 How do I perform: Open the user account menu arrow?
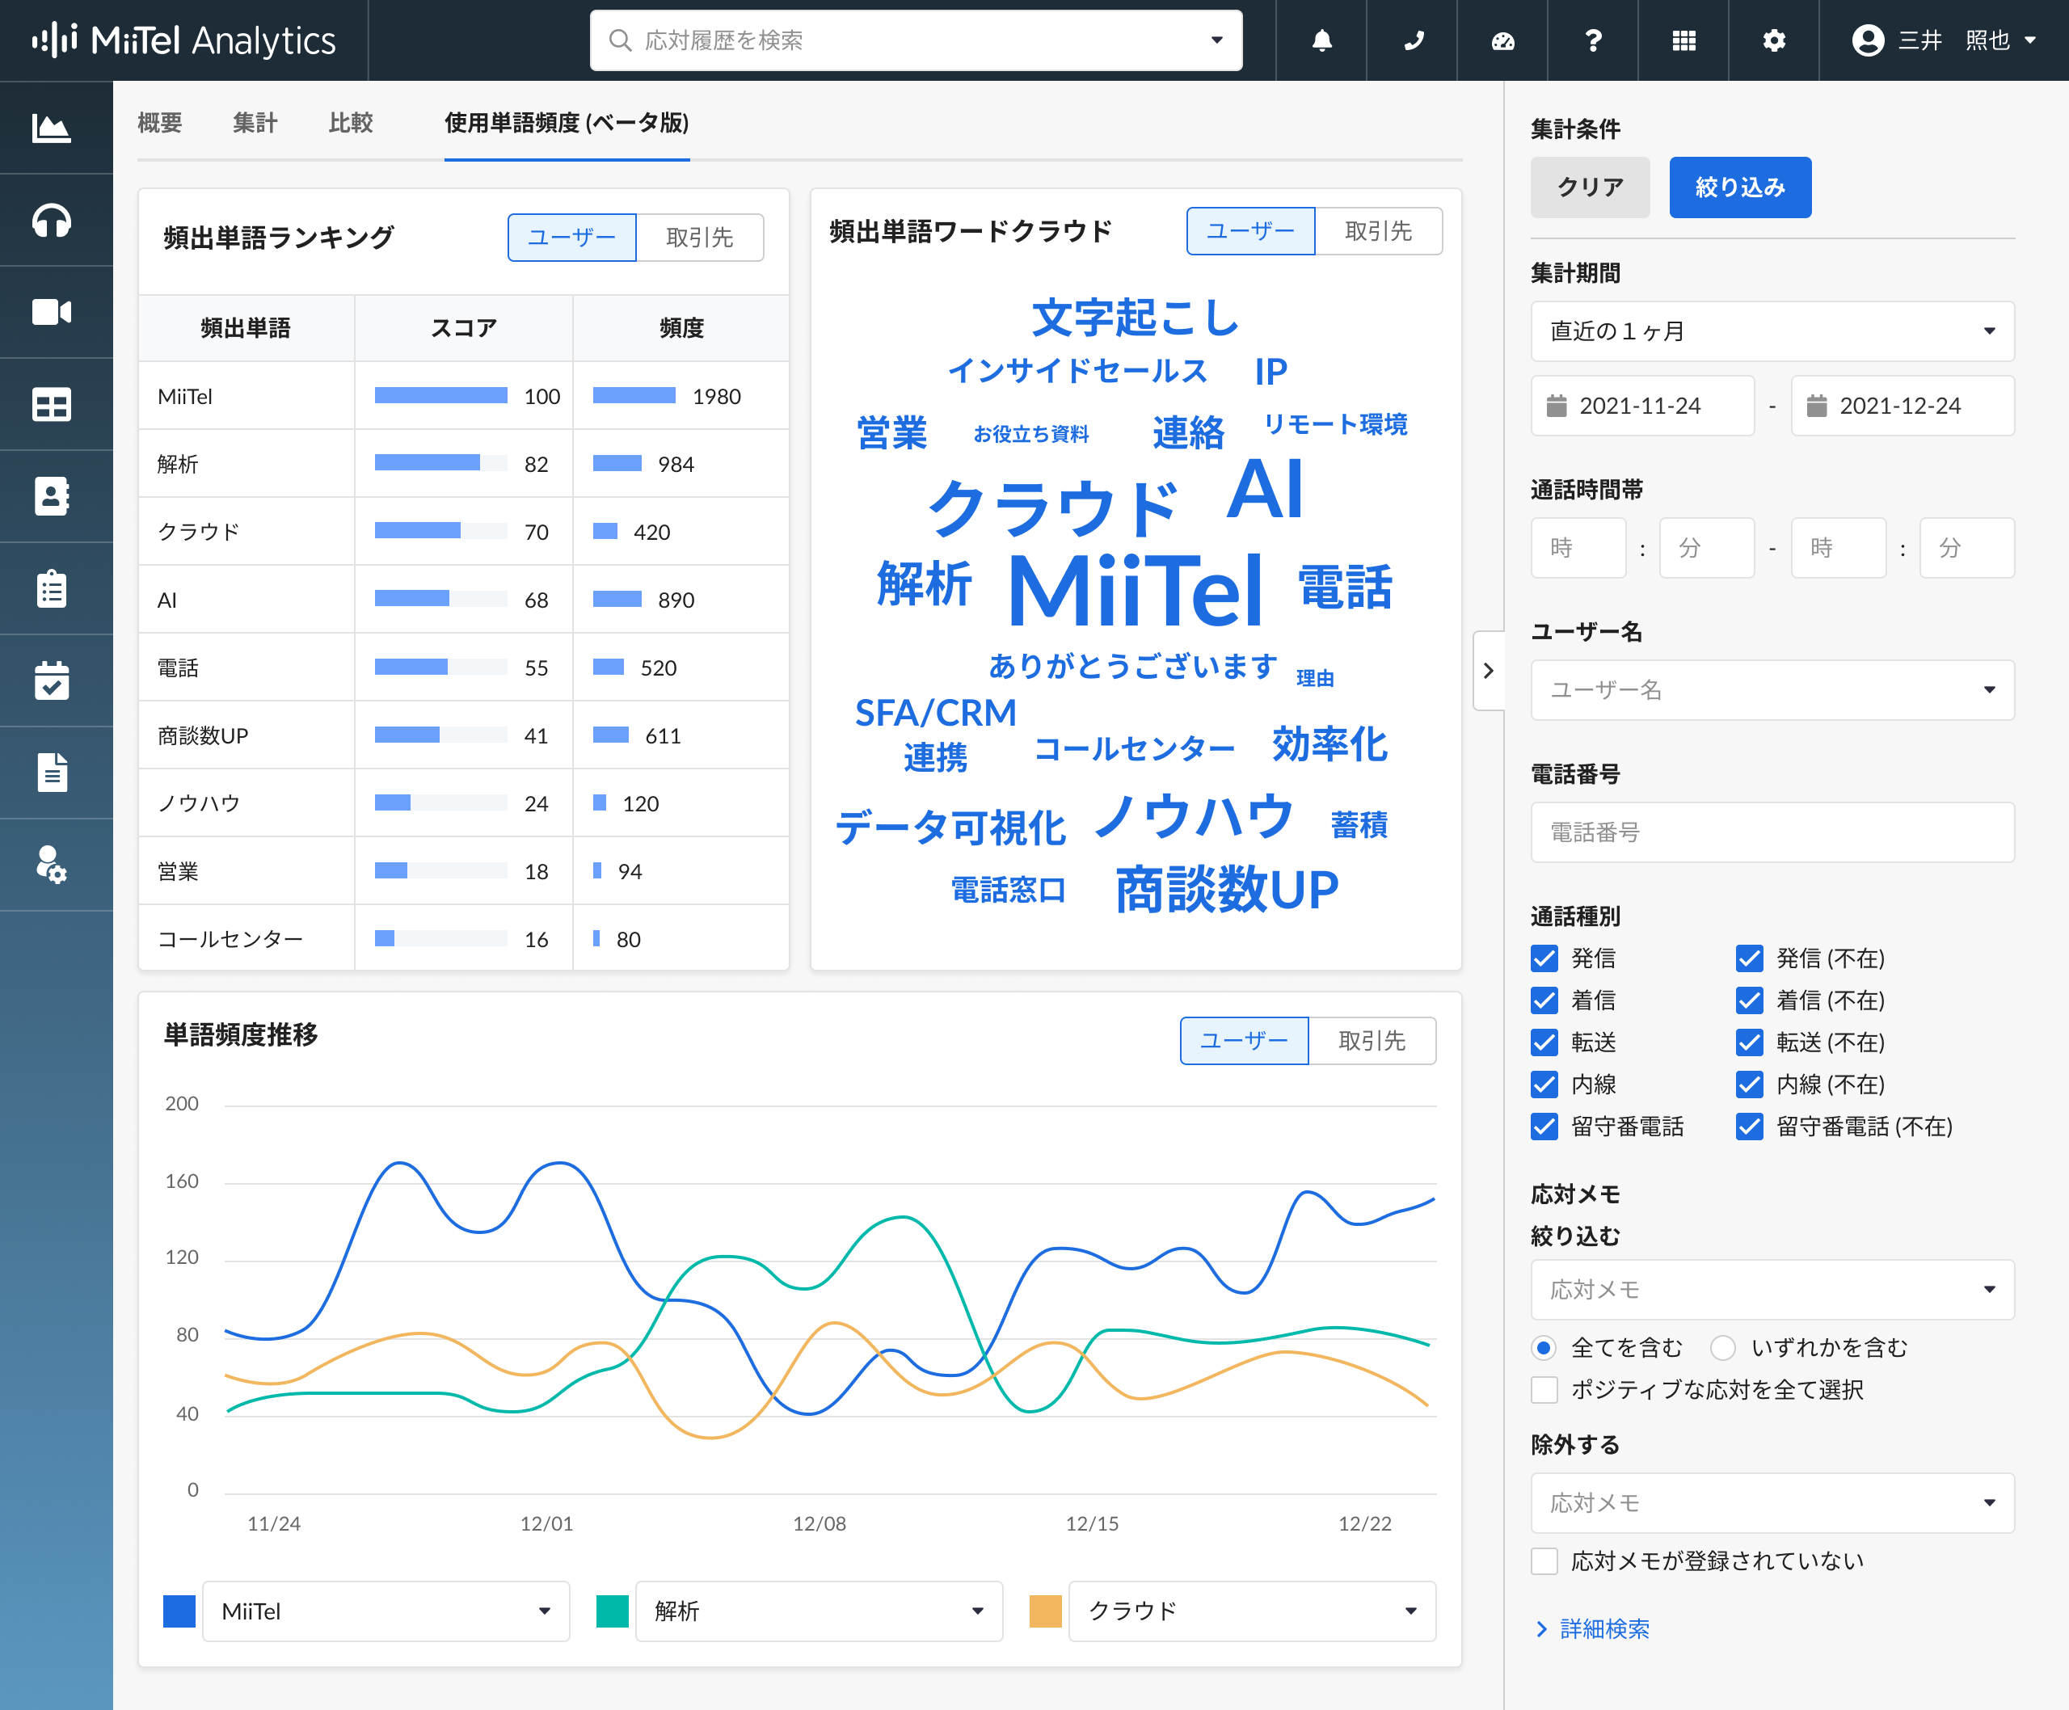2030,40
